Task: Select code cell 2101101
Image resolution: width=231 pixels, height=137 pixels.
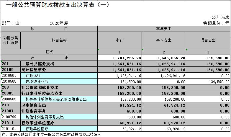Action: (11, 129)
